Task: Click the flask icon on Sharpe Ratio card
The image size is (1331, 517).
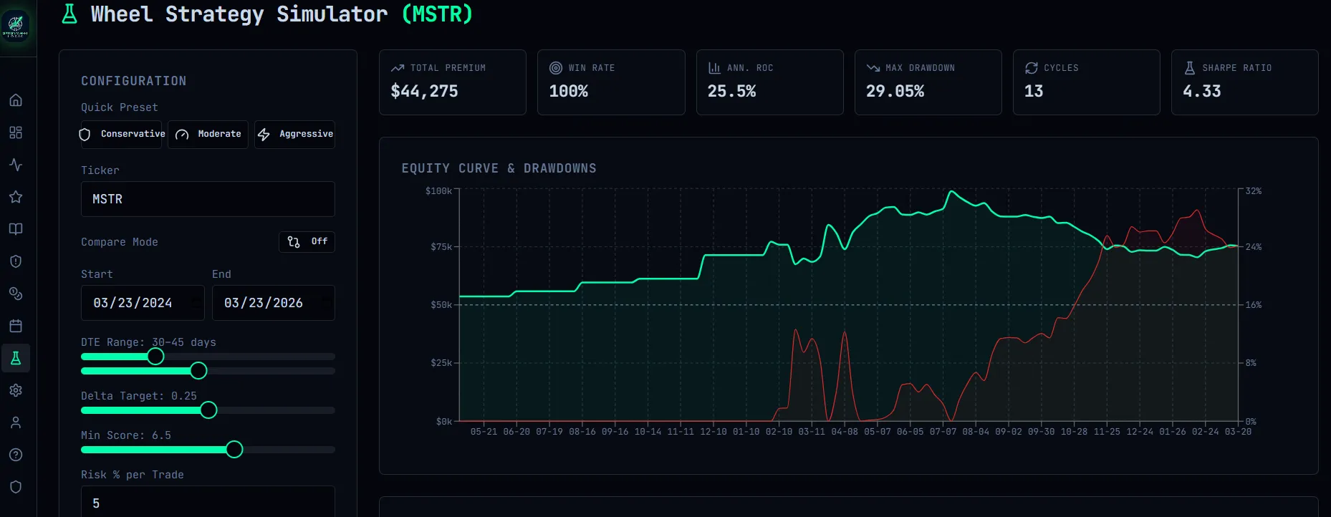Action: pos(1190,68)
